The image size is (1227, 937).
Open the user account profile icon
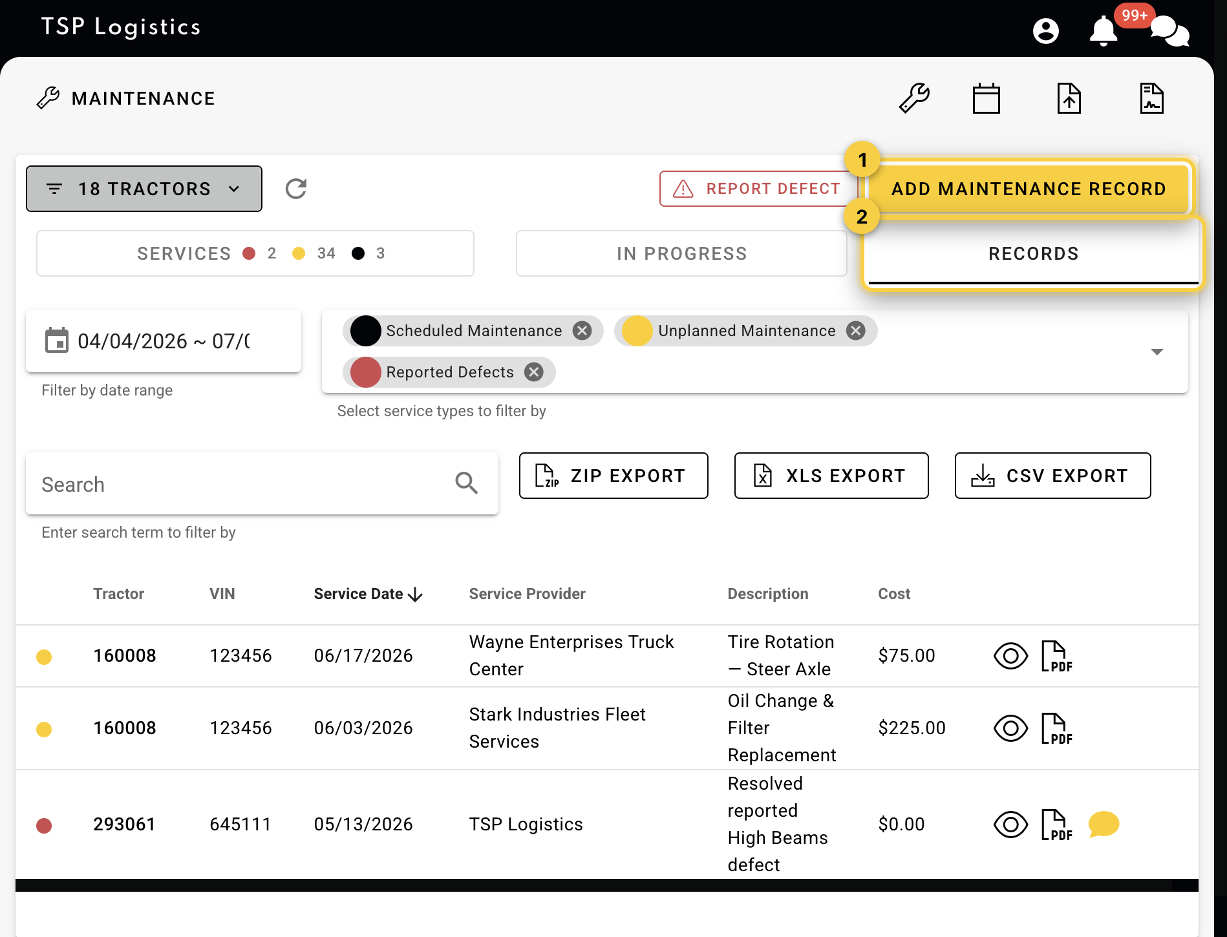click(1045, 30)
